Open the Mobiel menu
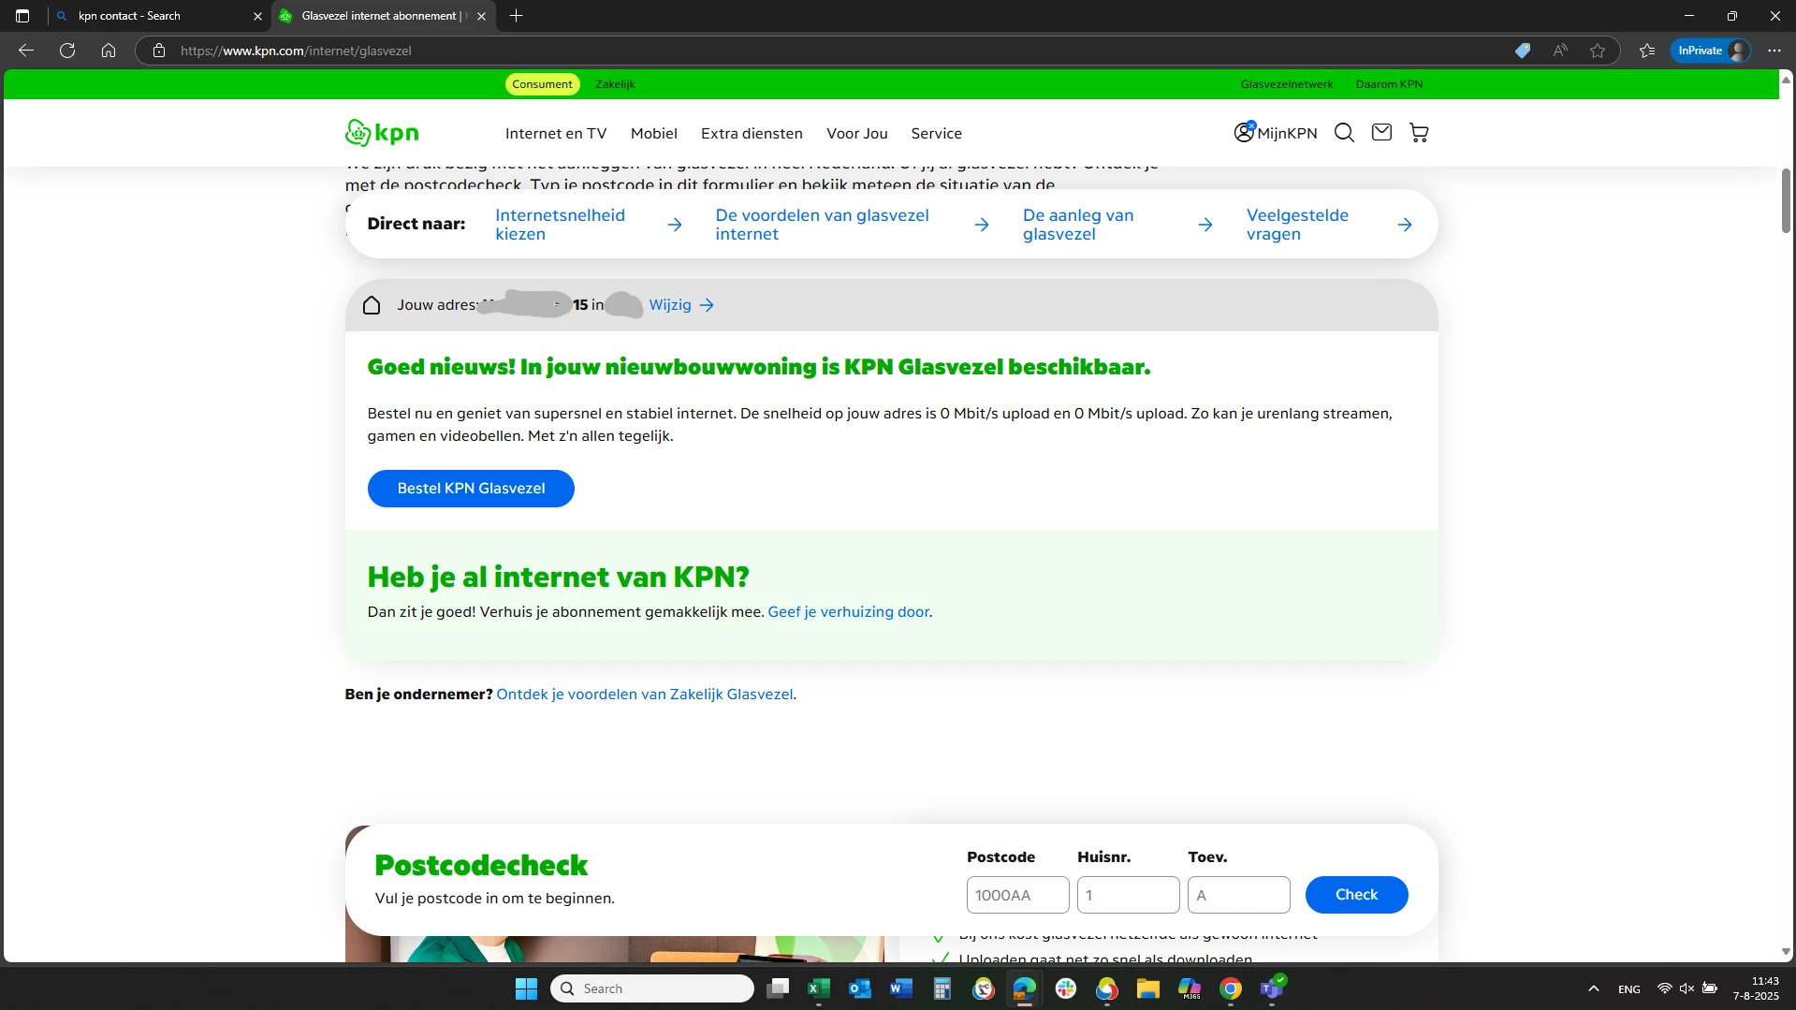The height and width of the screenshot is (1010, 1796). click(x=653, y=134)
